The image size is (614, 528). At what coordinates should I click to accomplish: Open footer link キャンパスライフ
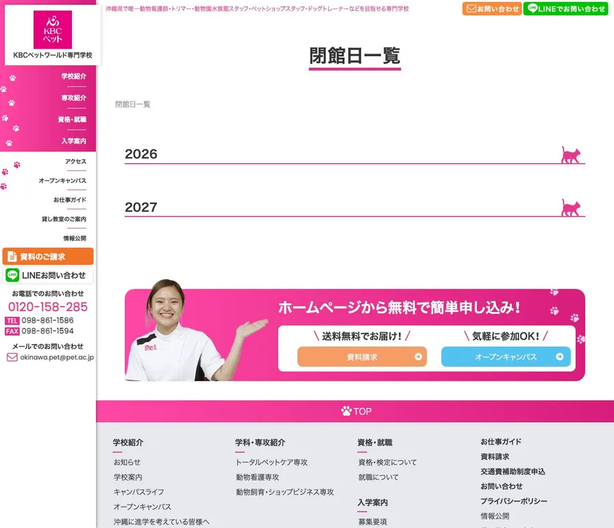pyautogui.click(x=139, y=492)
